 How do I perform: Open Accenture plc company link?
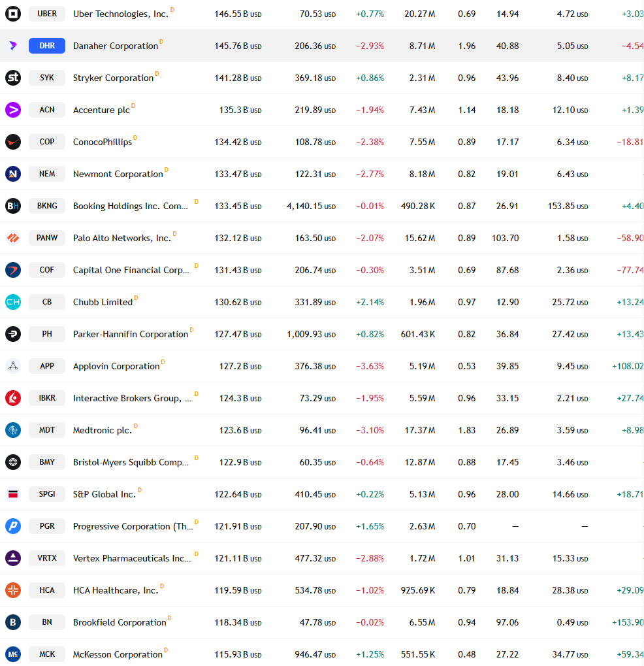tap(101, 110)
